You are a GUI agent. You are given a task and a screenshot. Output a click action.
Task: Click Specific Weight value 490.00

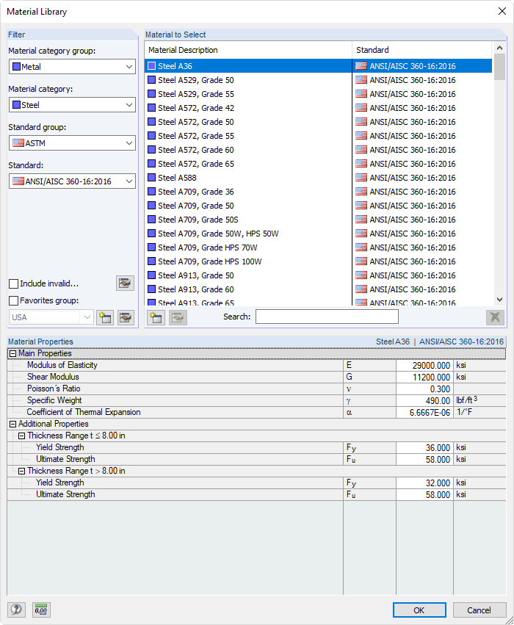[x=424, y=400]
